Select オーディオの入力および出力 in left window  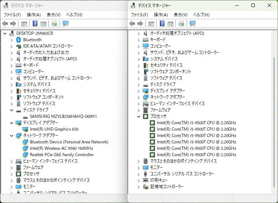pos(46,52)
